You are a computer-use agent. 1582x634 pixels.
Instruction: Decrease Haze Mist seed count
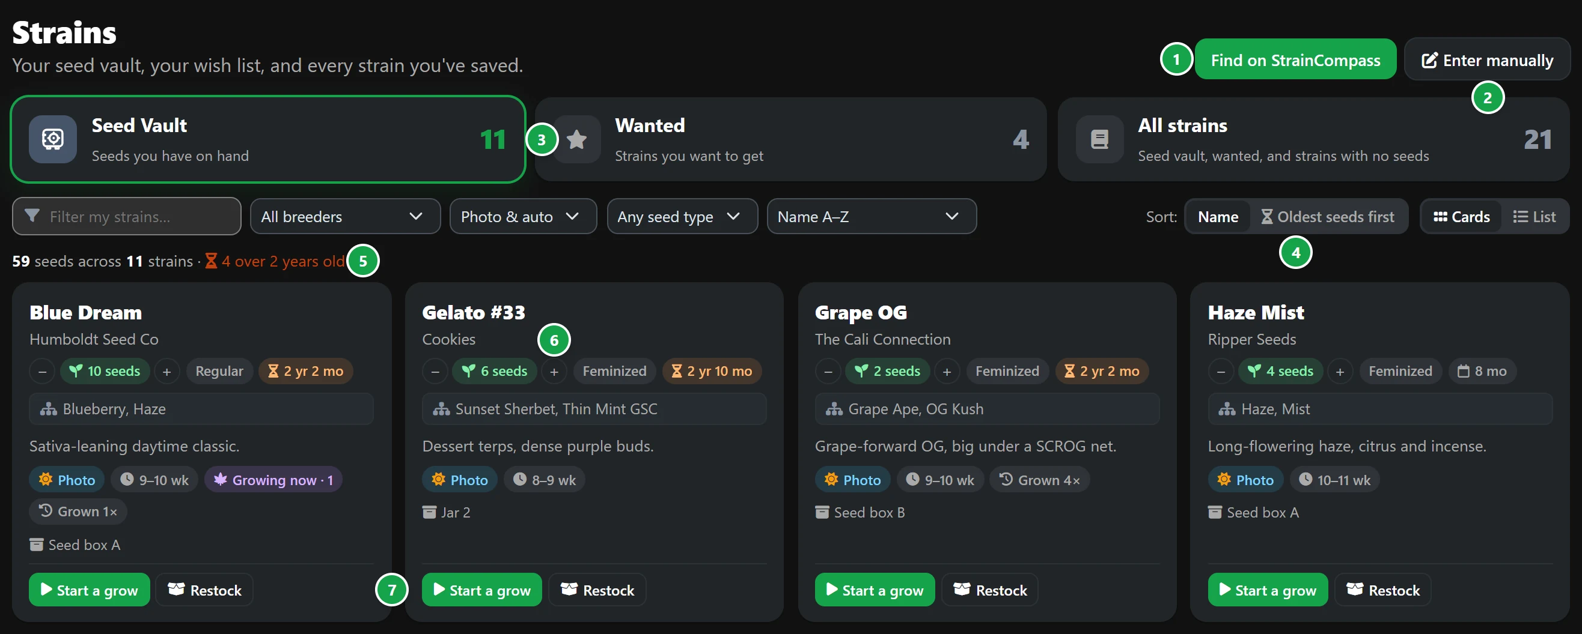tap(1221, 372)
